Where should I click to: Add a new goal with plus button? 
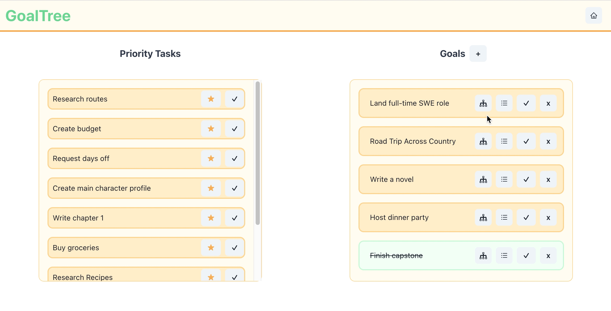click(478, 54)
